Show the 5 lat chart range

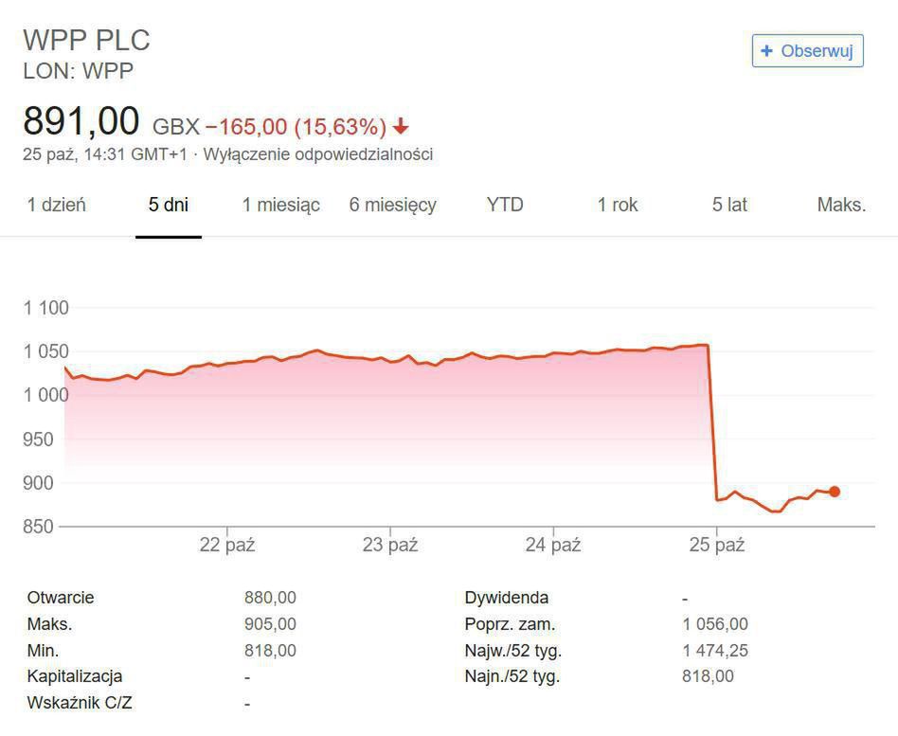coord(729,205)
